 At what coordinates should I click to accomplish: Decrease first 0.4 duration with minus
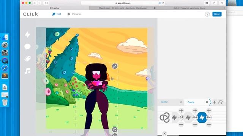click(x=181, y=124)
